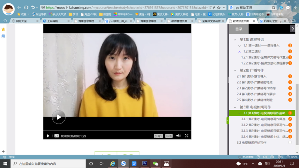
Task: Open lesson 1.2.1 全媒体文稿写作意义
Action: [x=265, y=57]
